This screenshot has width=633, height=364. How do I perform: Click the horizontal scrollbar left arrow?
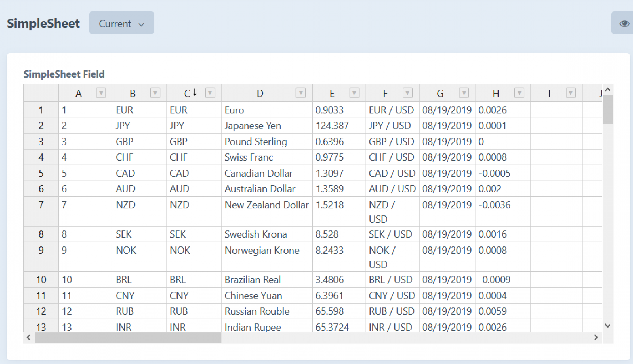[x=28, y=337]
